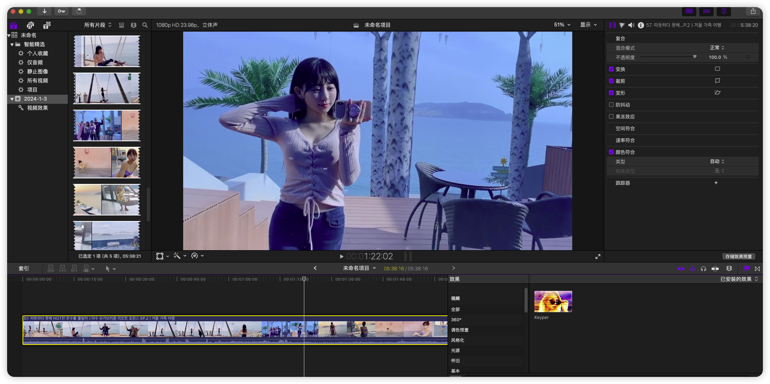Open the viewer zoom 51% dropdown
The image size is (770, 384).
tap(562, 25)
